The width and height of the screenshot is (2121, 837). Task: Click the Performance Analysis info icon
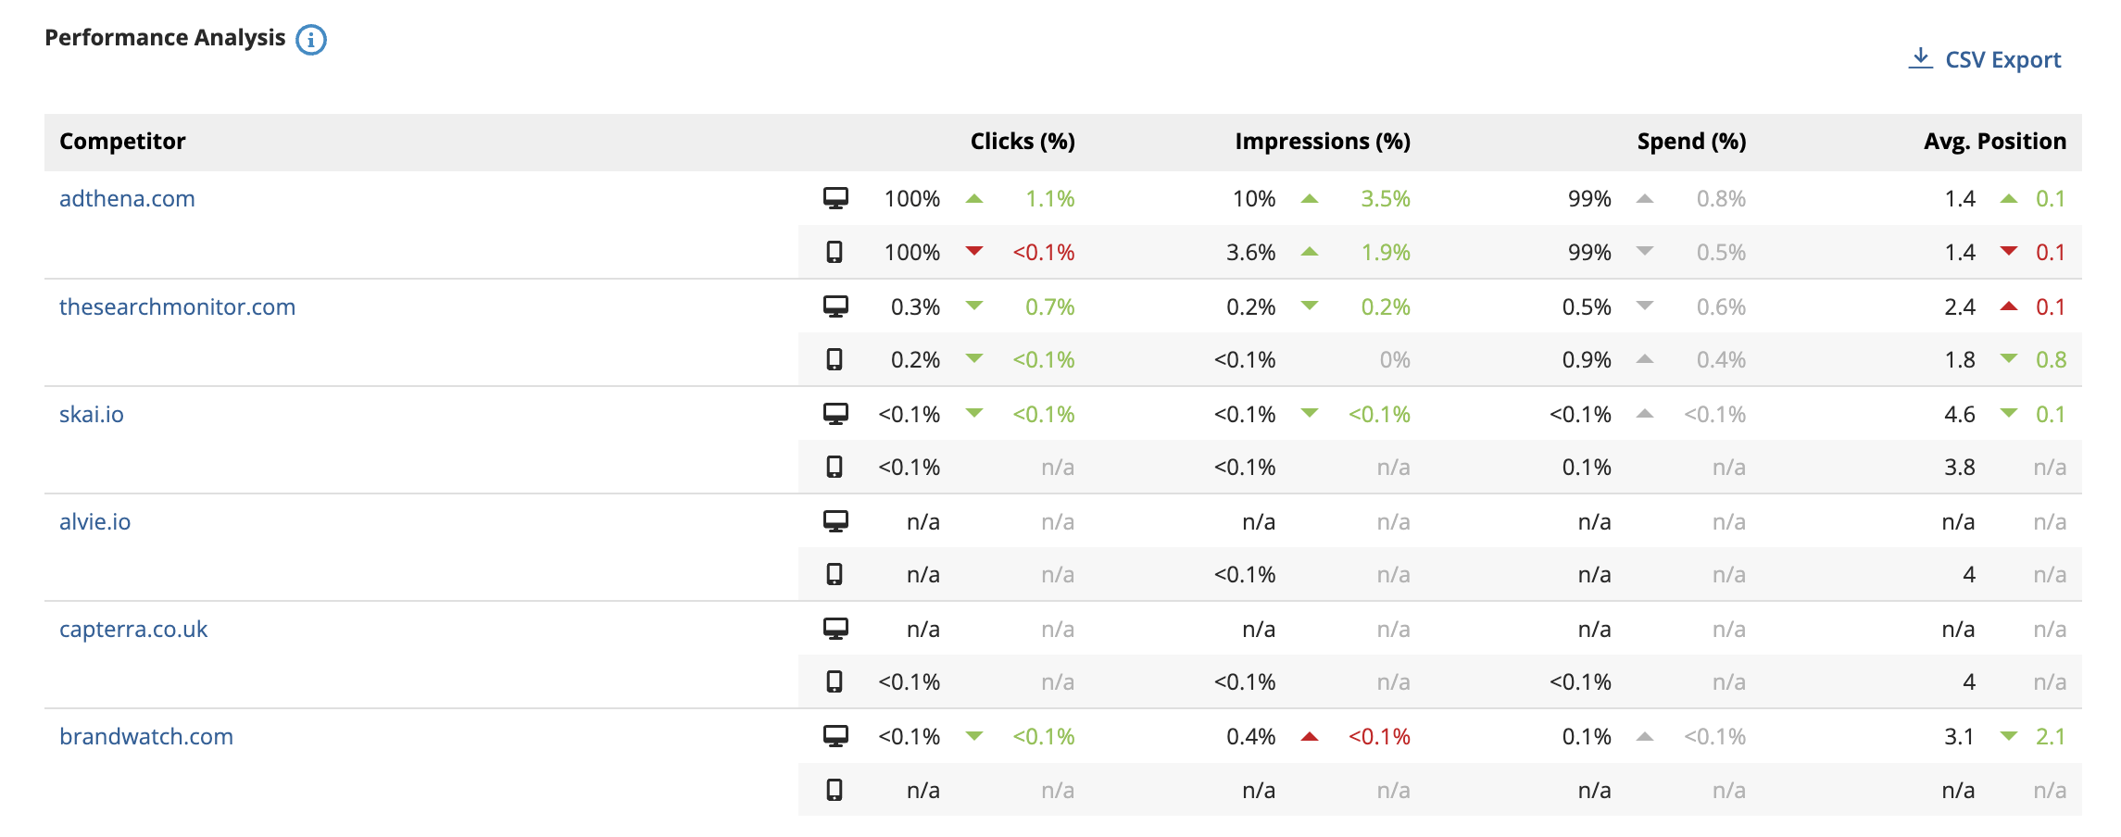click(x=311, y=40)
